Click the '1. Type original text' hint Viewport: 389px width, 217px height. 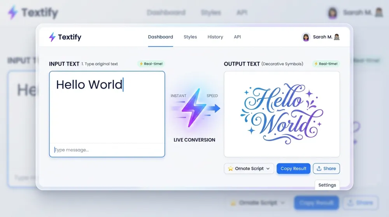(100, 64)
